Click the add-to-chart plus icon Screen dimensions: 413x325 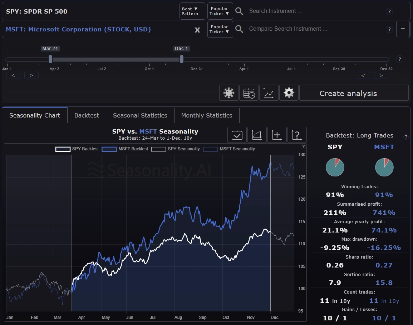pos(277,135)
